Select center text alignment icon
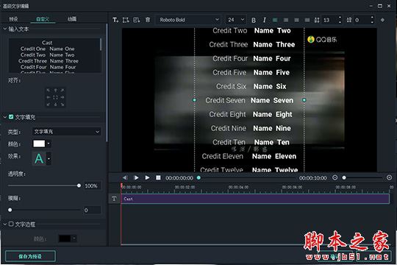397x265 pixels. coord(286,20)
